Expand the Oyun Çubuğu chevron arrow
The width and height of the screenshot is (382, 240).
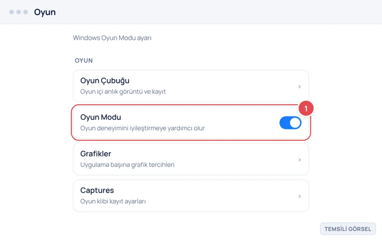tap(300, 86)
